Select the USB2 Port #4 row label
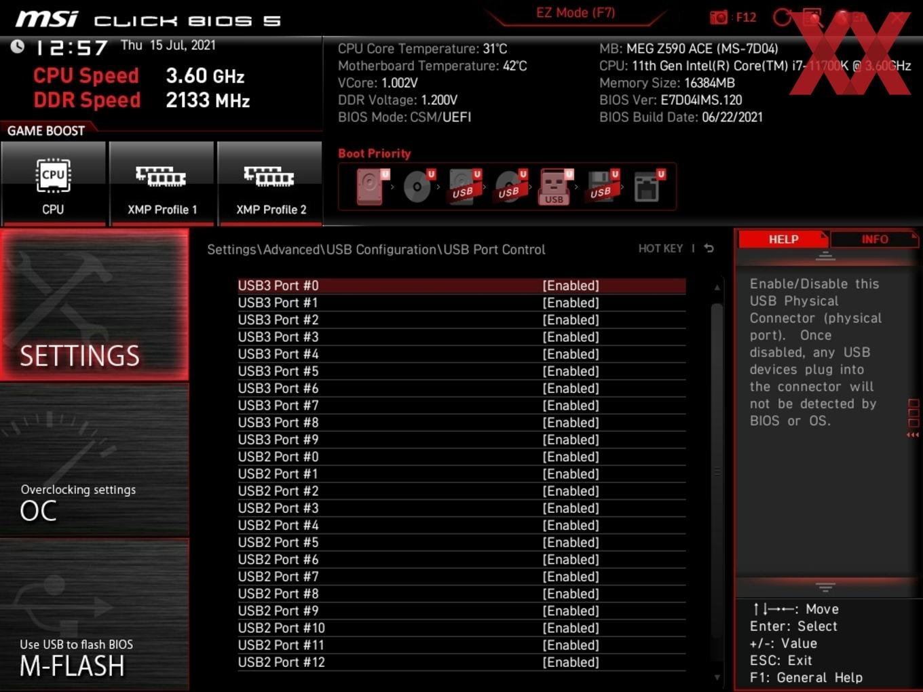This screenshot has width=923, height=692. pos(278,525)
